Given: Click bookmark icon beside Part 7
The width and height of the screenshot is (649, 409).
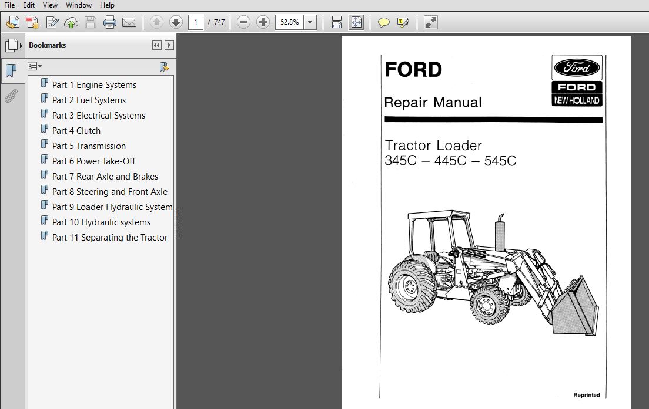Looking at the screenshot, I should [x=45, y=175].
